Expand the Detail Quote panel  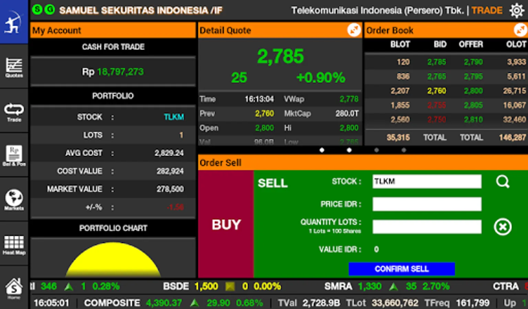(354, 30)
